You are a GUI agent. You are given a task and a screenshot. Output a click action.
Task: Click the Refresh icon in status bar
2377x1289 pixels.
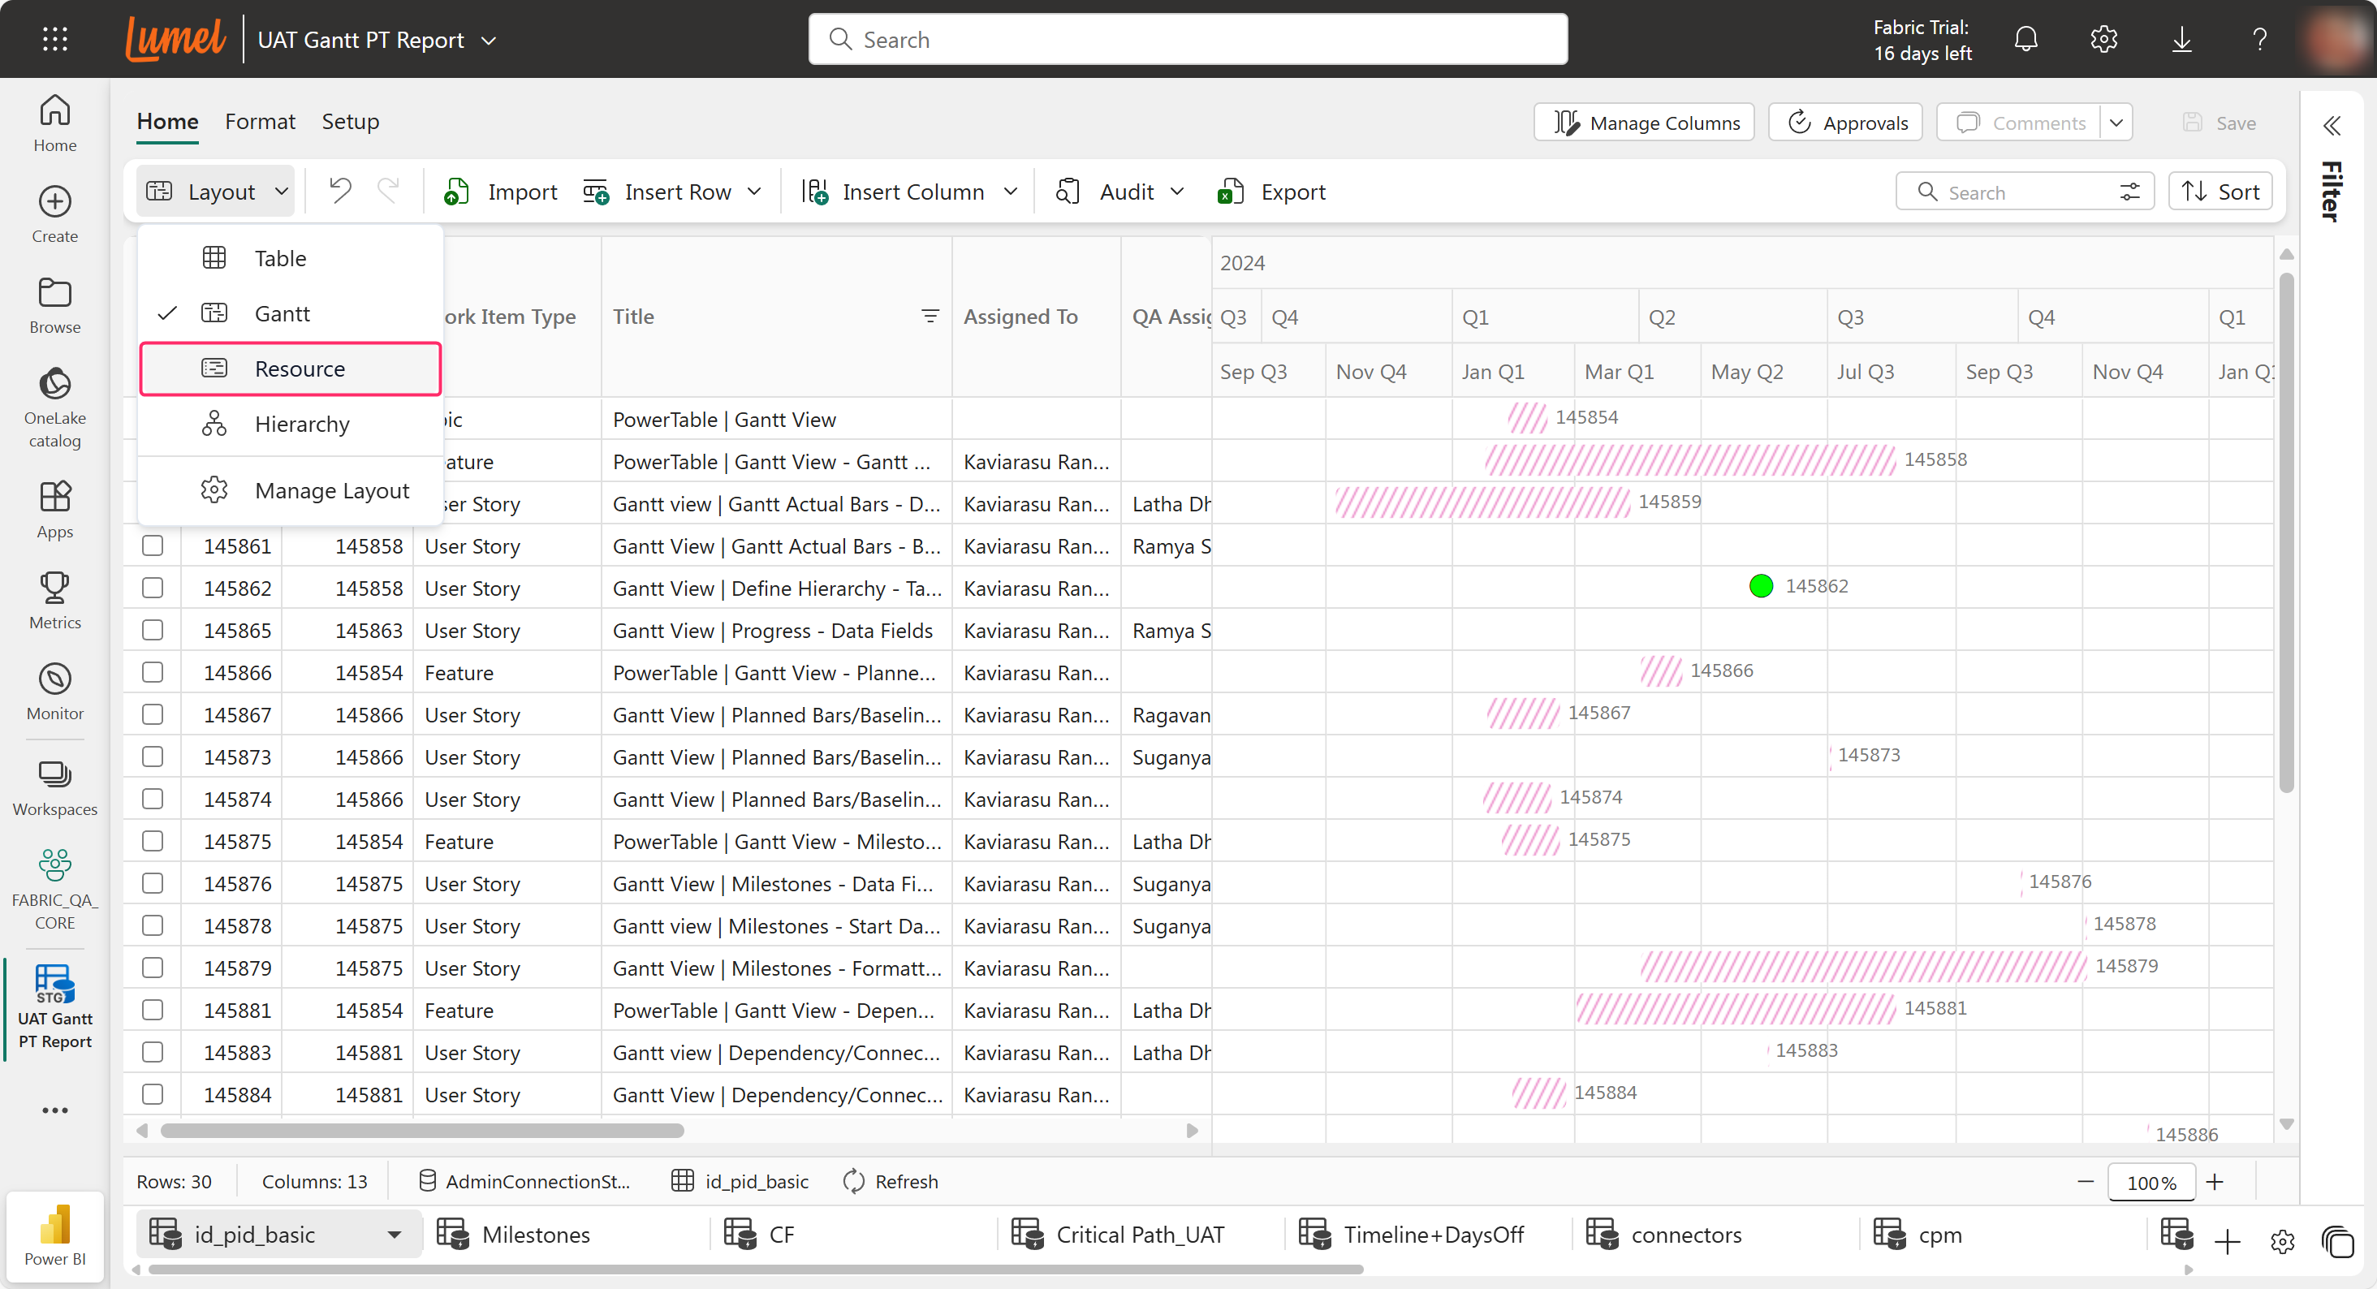(x=855, y=1181)
